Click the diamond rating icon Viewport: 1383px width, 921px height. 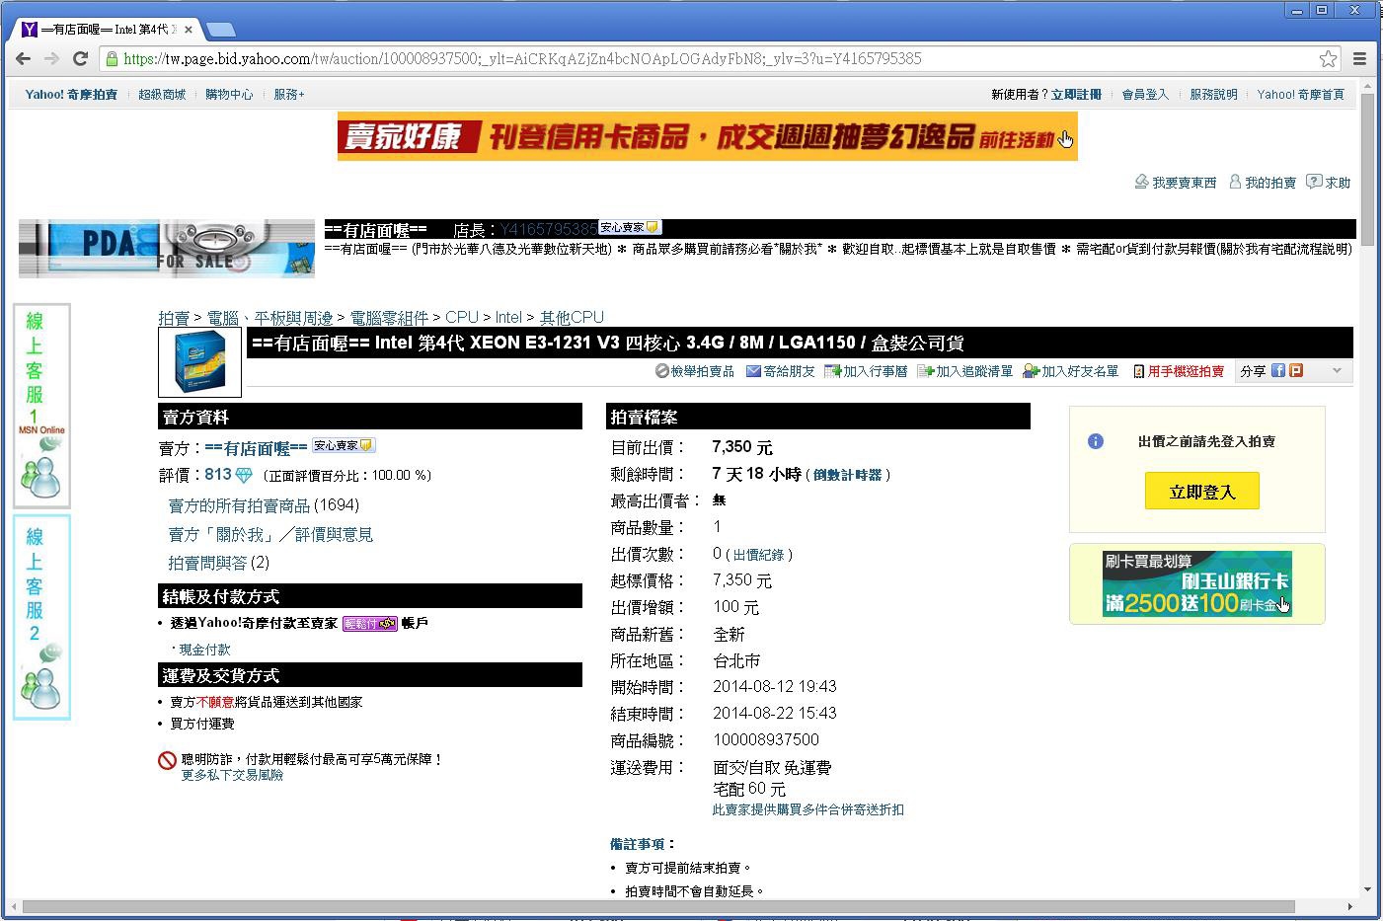pos(244,476)
